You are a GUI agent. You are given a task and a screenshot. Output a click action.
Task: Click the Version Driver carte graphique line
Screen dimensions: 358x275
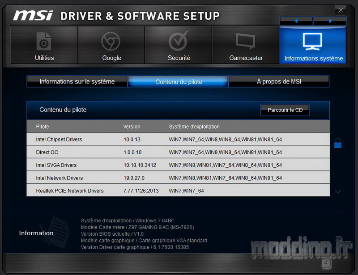[135, 247]
